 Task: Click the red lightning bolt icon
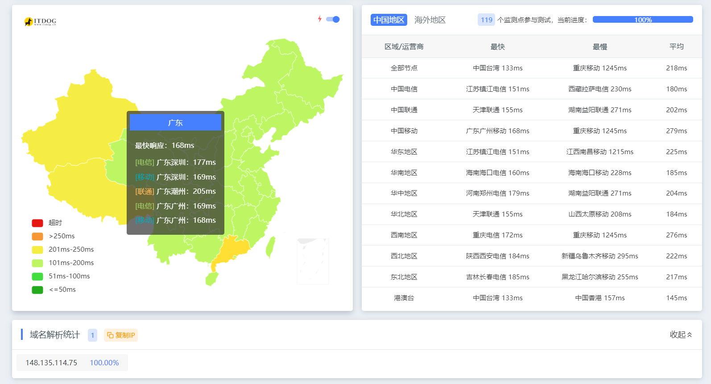click(x=320, y=19)
